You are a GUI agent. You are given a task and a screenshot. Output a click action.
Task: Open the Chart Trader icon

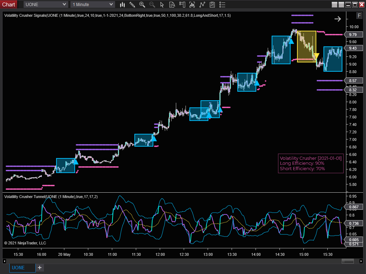coord(183,5)
